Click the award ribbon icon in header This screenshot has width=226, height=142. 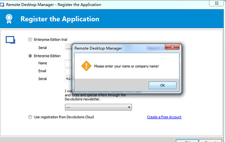coord(9,19)
